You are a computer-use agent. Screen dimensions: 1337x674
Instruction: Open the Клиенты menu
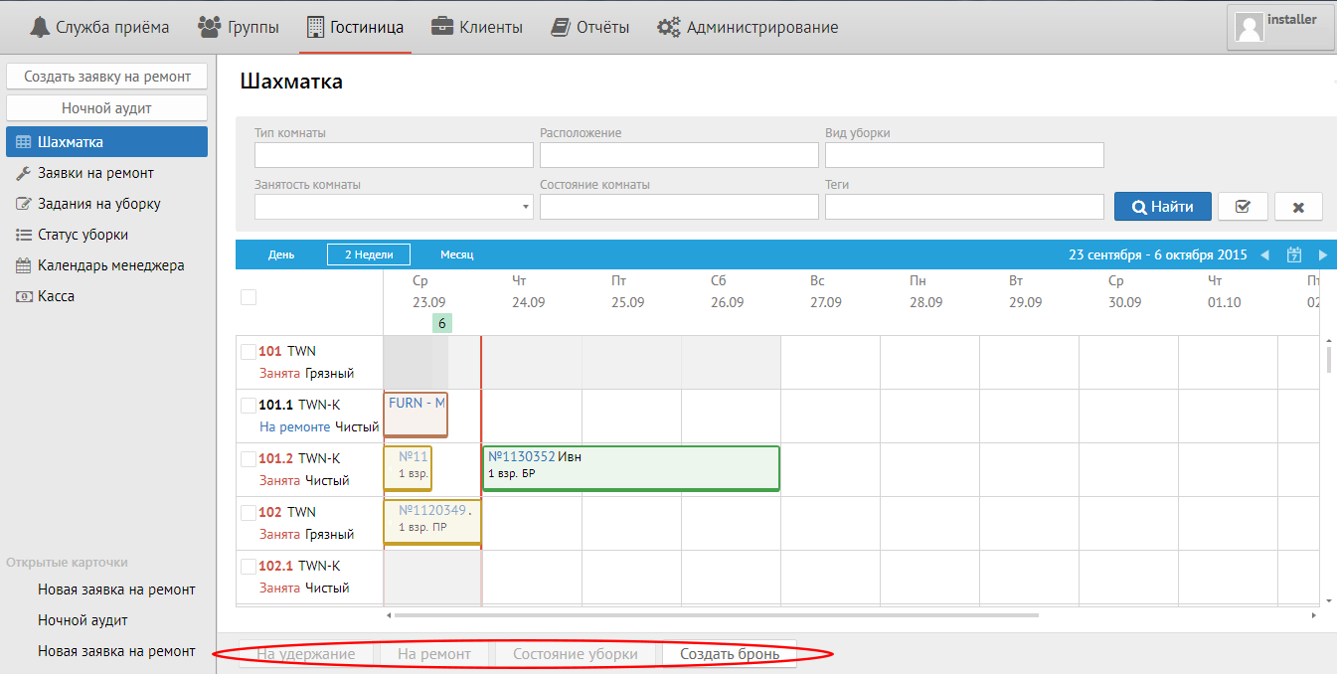477,27
